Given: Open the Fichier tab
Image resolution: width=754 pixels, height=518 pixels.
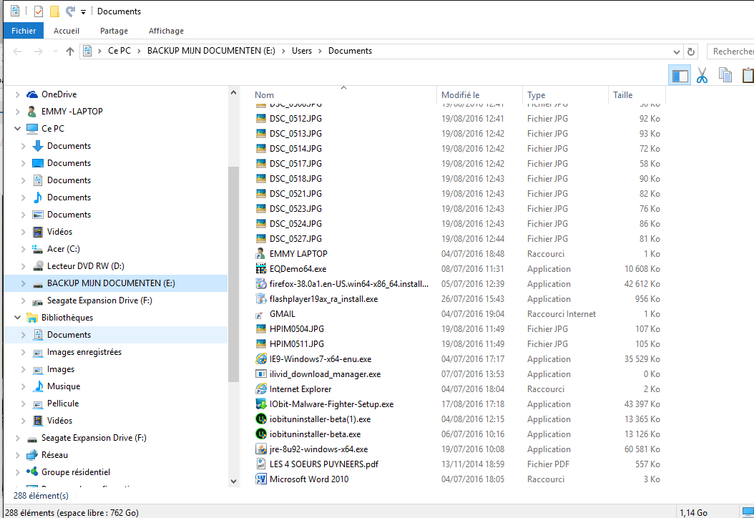Looking at the screenshot, I should [24, 31].
